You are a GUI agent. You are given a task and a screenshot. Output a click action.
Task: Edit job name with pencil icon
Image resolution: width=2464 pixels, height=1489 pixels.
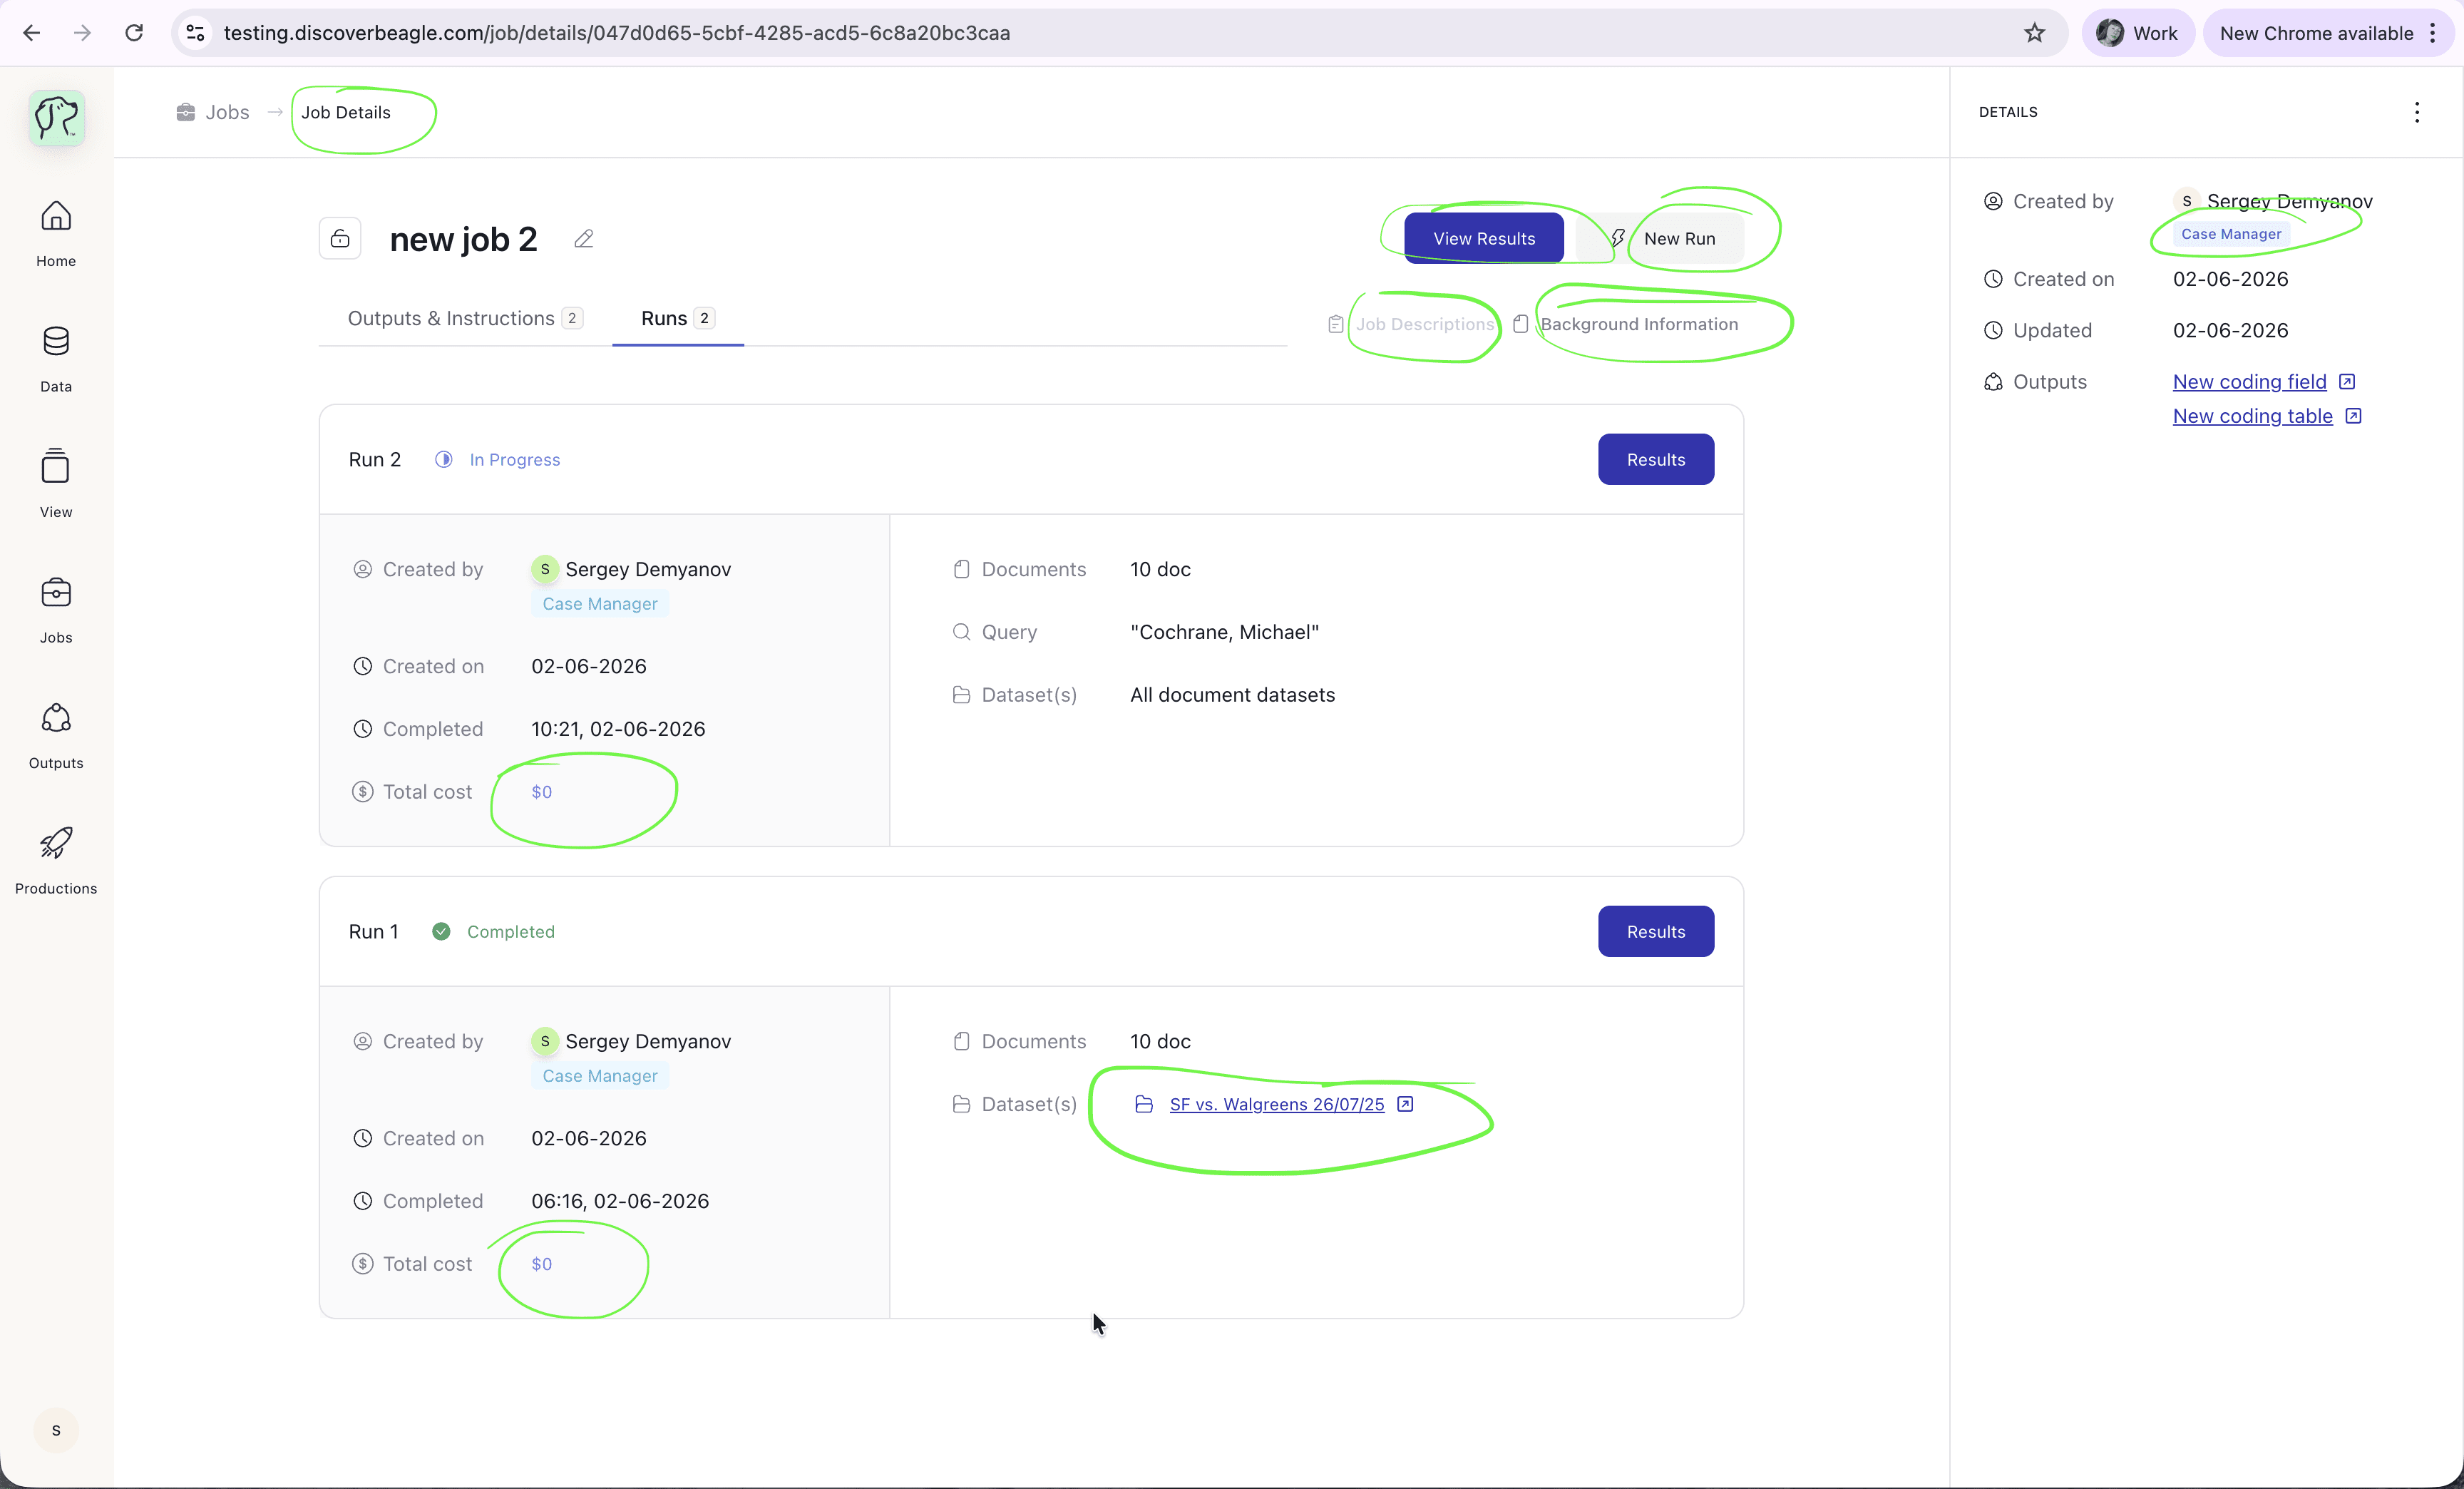point(584,239)
